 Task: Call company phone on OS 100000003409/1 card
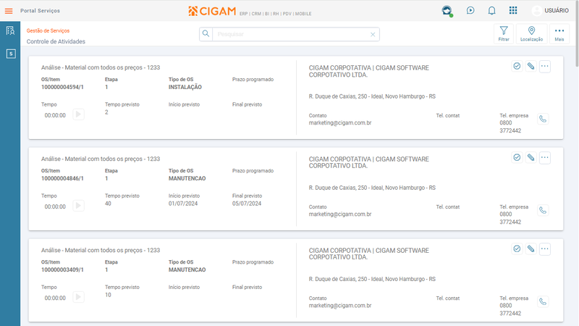543,301
